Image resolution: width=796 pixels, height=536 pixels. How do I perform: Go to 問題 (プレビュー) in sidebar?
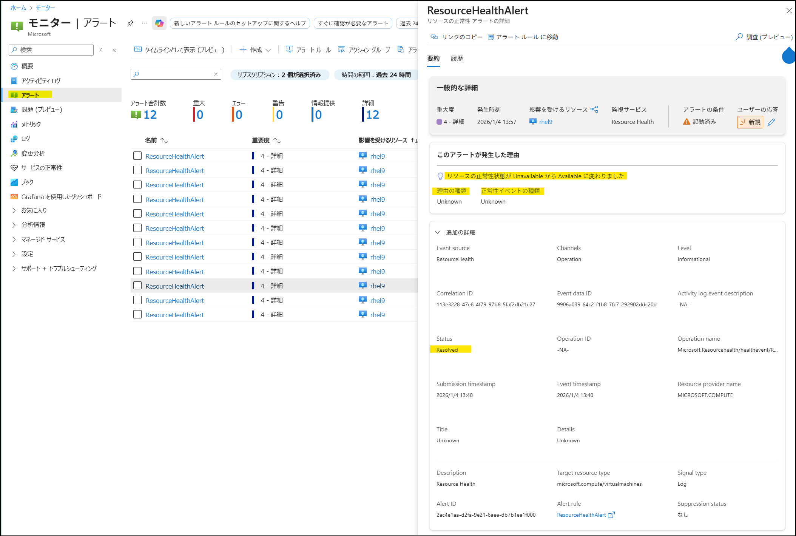pyautogui.click(x=42, y=110)
